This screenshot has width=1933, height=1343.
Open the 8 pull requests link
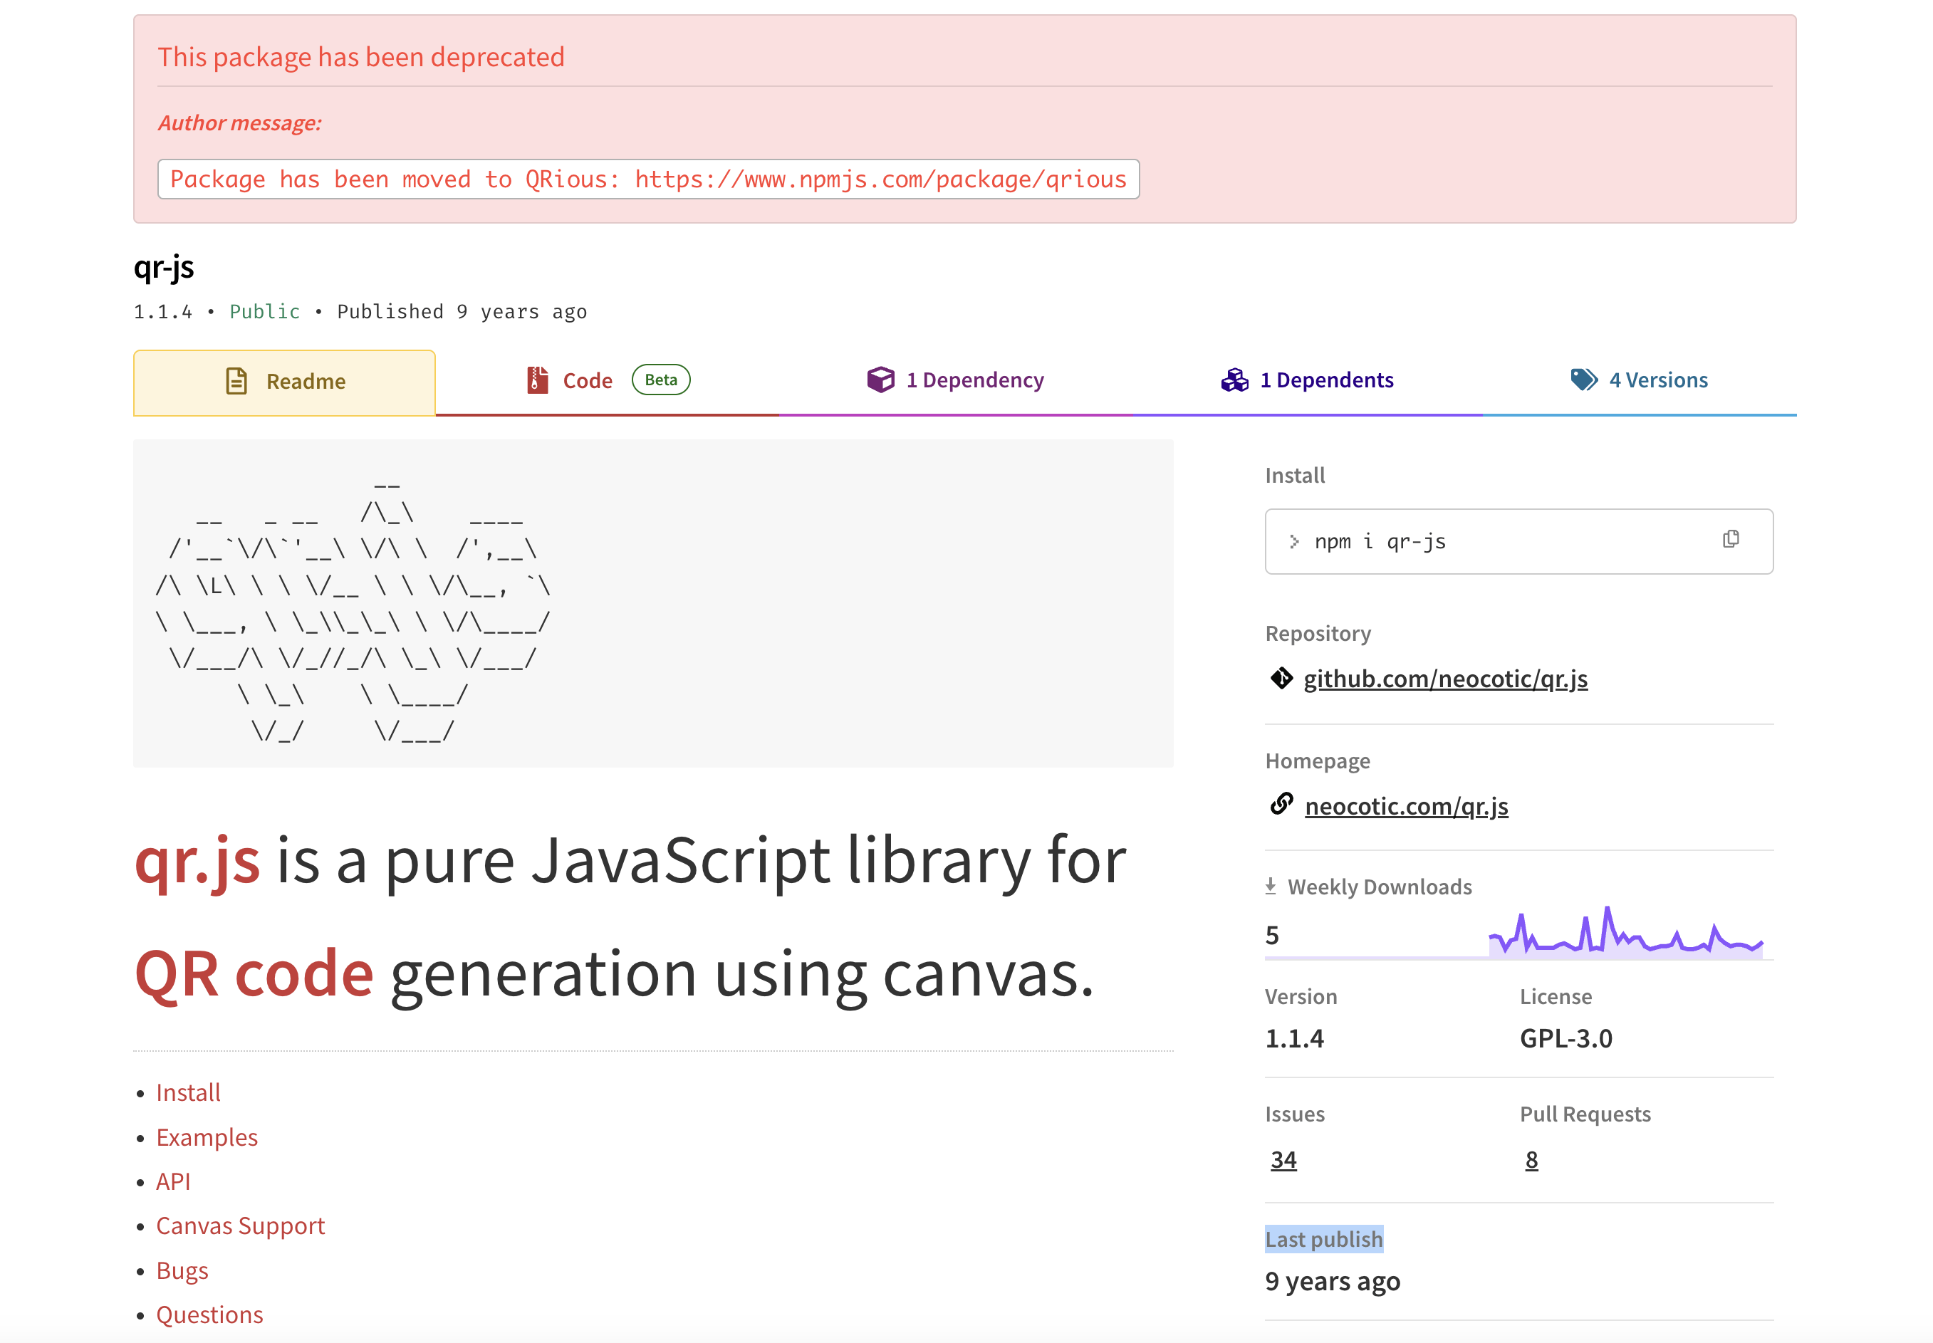point(1531,1159)
